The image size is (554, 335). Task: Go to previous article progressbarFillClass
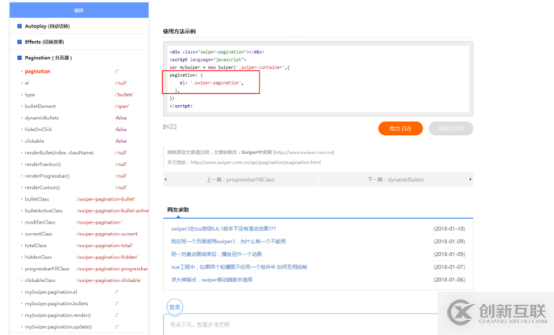click(x=241, y=179)
